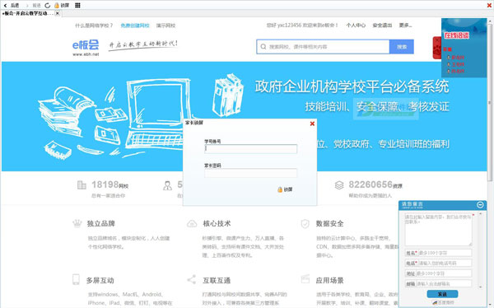494x308 pixels.
Task: Click the building icon beside 18198网校
Action: pyautogui.click(x=82, y=185)
